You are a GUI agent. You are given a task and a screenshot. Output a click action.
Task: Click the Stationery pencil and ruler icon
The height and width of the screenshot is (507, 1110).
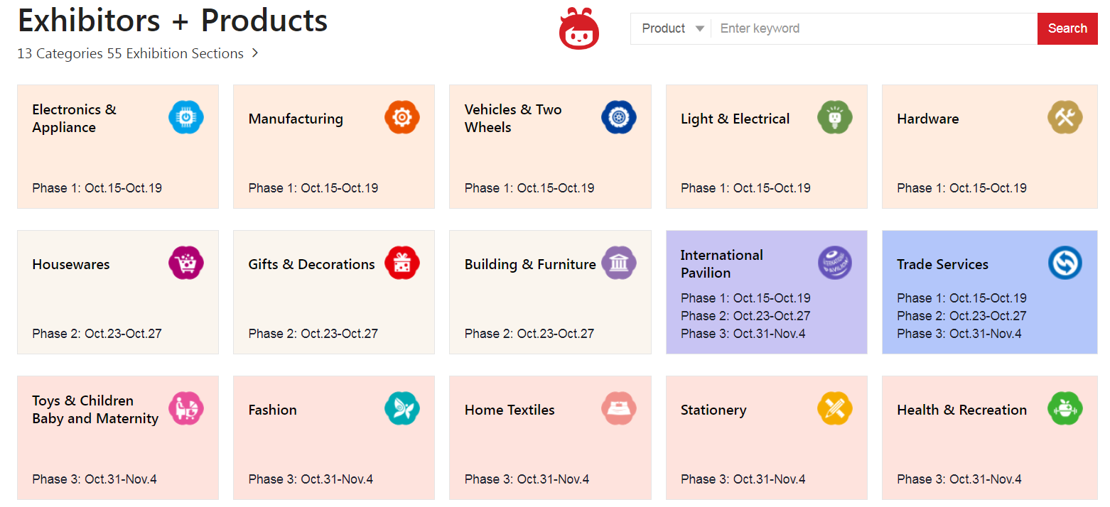pos(834,408)
